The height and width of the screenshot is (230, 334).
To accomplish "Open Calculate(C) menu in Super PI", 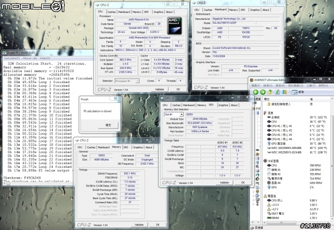I will point(11,58).
